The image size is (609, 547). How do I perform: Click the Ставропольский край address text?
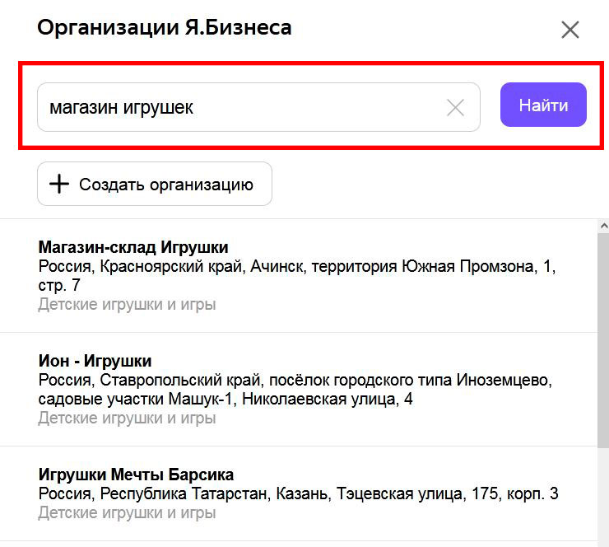click(295, 389)
